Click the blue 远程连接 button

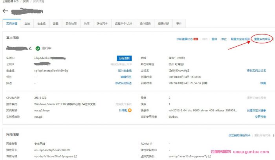[x=124, y=58]
